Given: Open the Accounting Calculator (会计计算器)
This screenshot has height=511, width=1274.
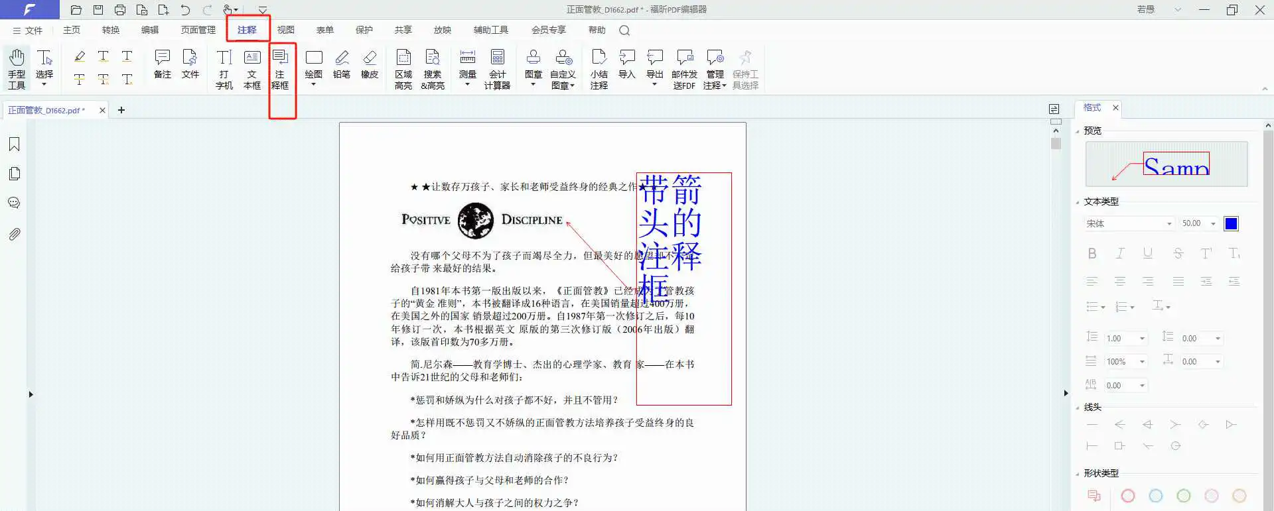Looking at the screenshot, I should click(497, 68).
